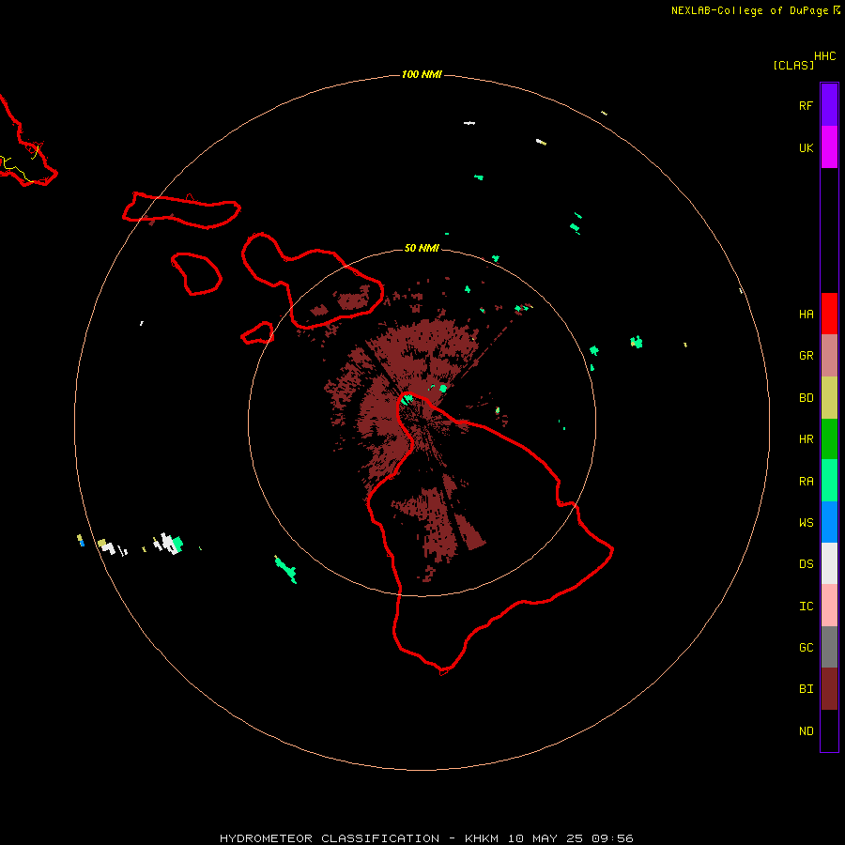
Task: Click the RA bright green legend swatch
Action: coord(829,481)
